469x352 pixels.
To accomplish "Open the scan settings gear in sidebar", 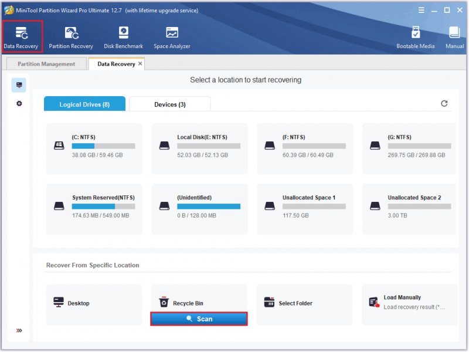I will click(x=19, y=104).
